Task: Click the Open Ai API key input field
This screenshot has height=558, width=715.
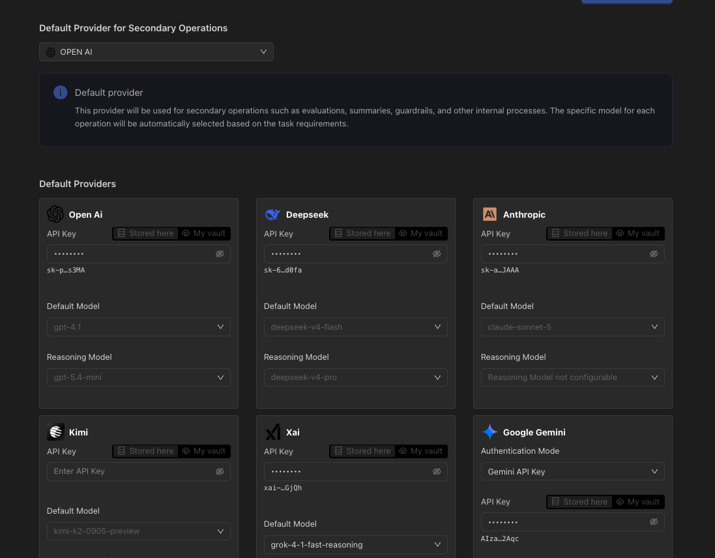Action: point(139,254)
